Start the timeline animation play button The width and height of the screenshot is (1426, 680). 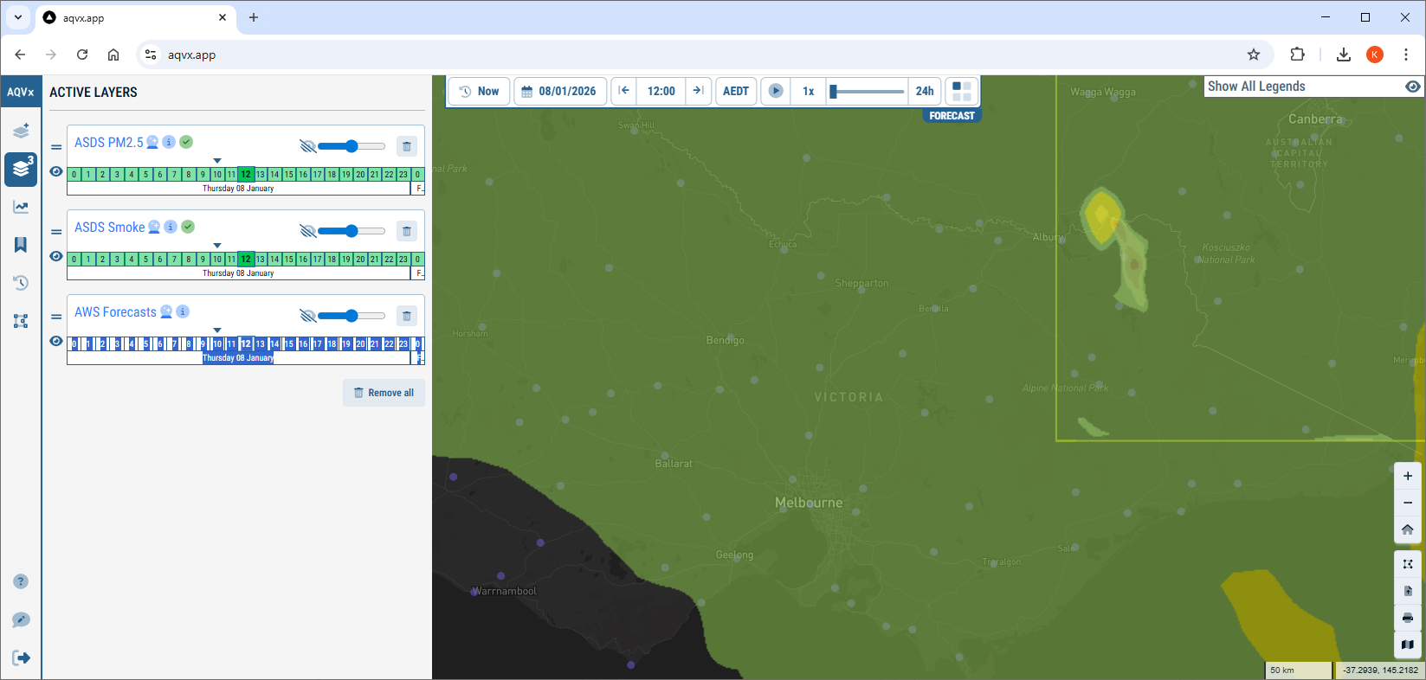[x=776, y=91]
